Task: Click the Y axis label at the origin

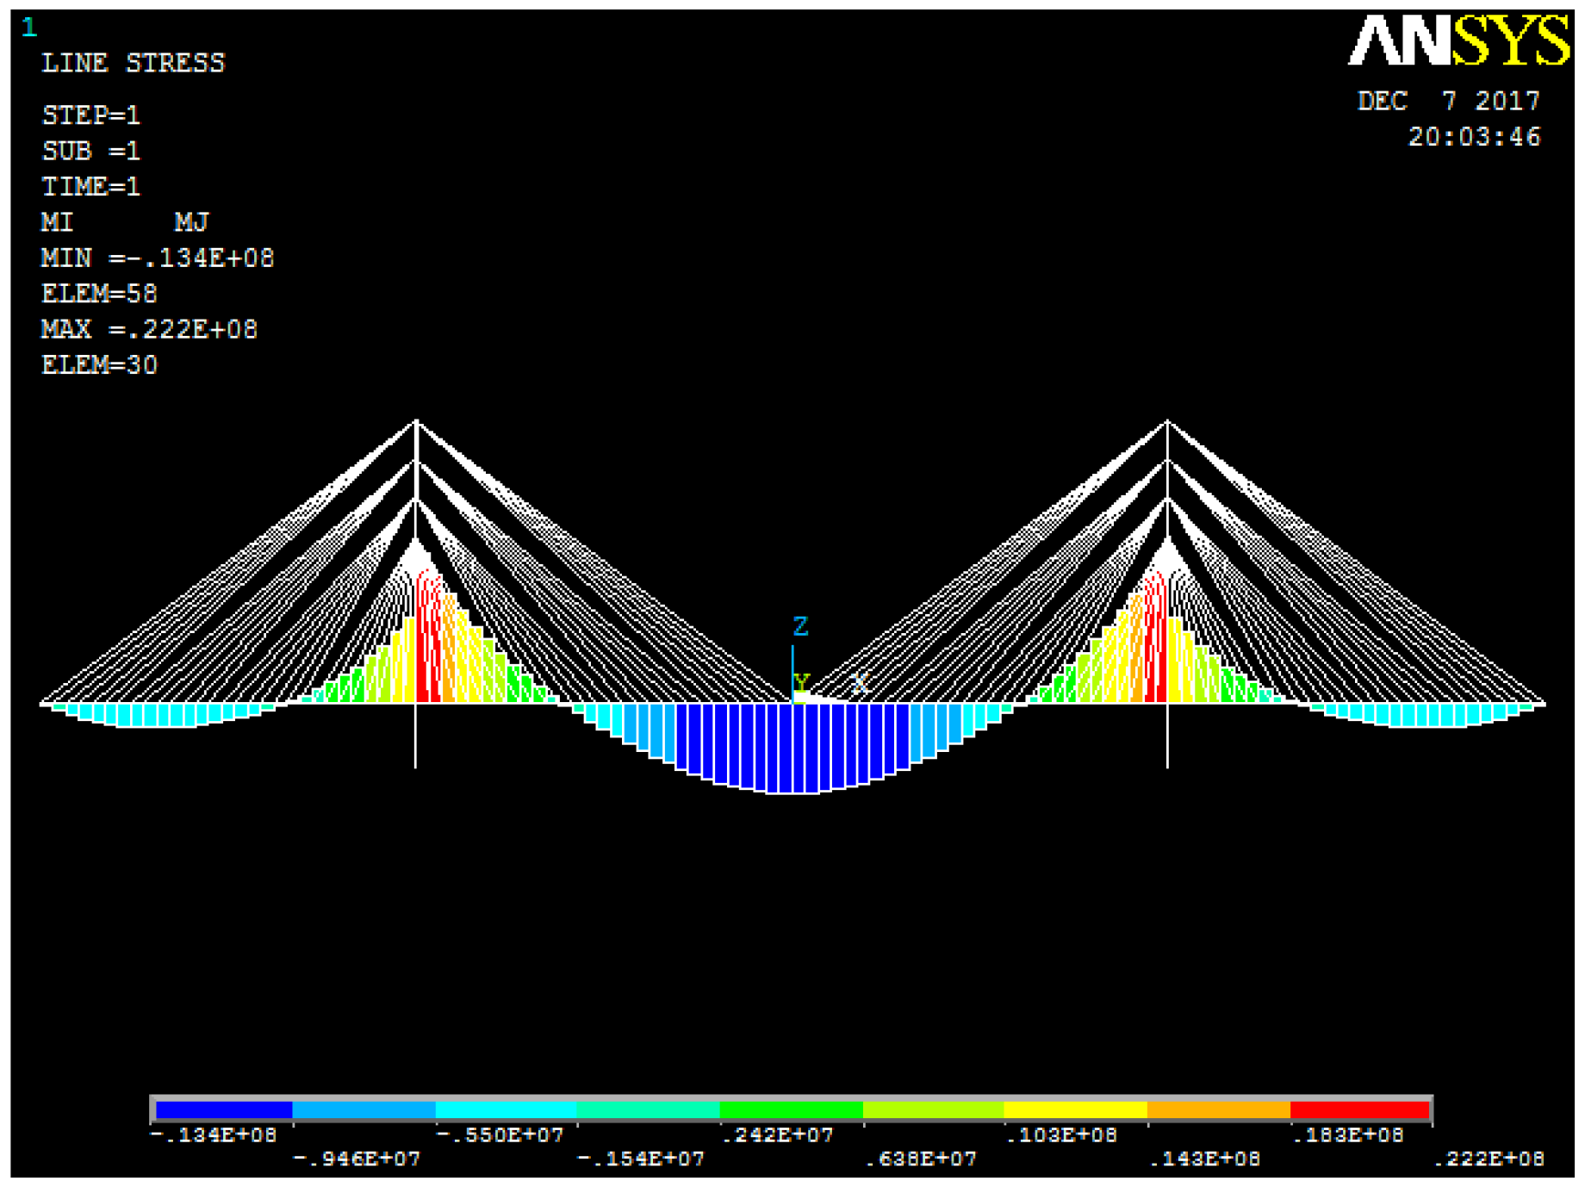Action: (x=802, y=683)
